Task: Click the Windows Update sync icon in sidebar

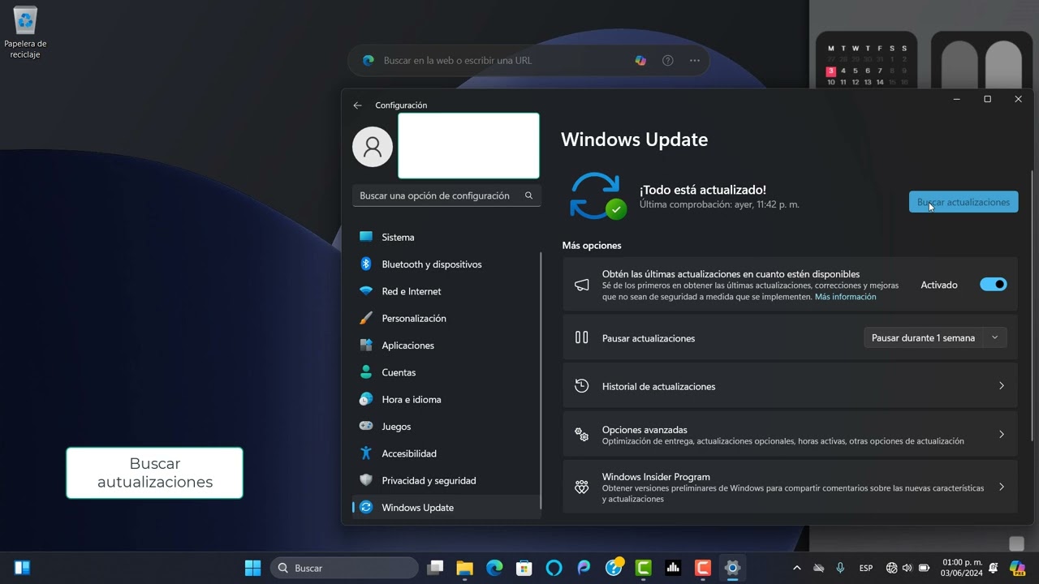Action: 366,507
